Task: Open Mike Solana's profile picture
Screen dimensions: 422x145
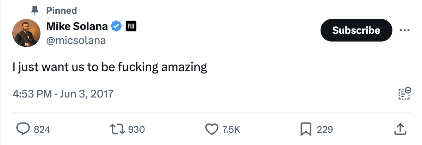Action: (26, 33)
